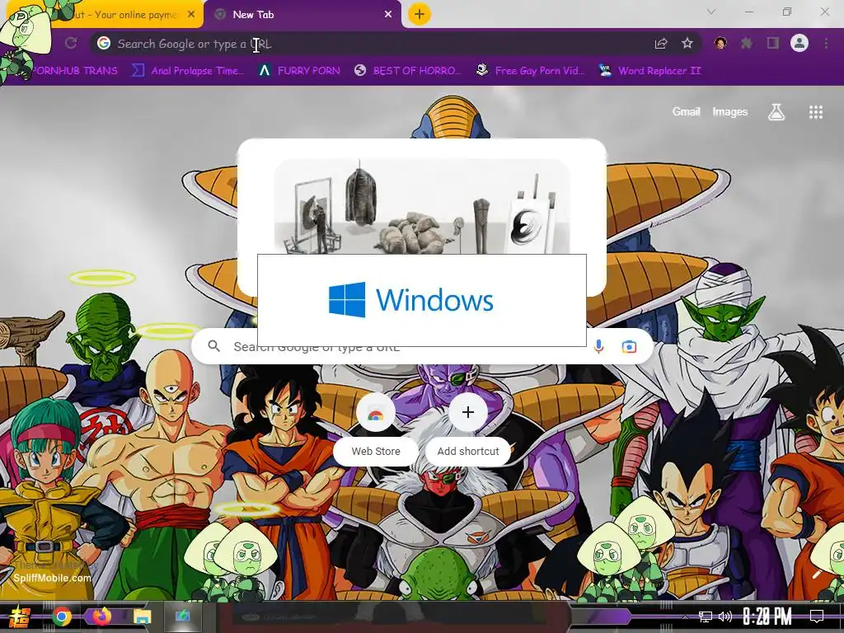Open the Chrome three-dot menu
The image size is (844, 633).
pos(826,43)
